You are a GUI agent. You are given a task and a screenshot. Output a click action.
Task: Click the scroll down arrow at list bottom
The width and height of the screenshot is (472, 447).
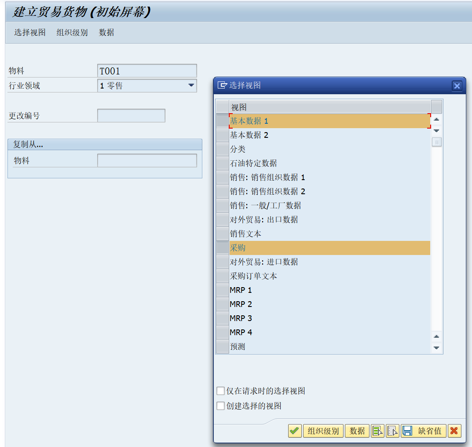[x=436, y=348]
